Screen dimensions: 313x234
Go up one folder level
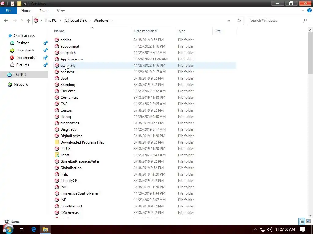[28, 20]
